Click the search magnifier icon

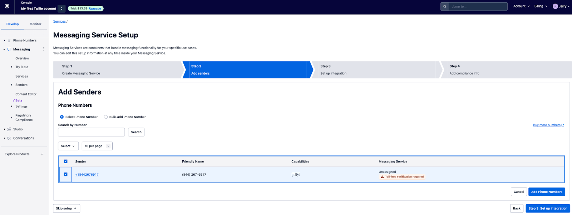click(x=445, y=6)
